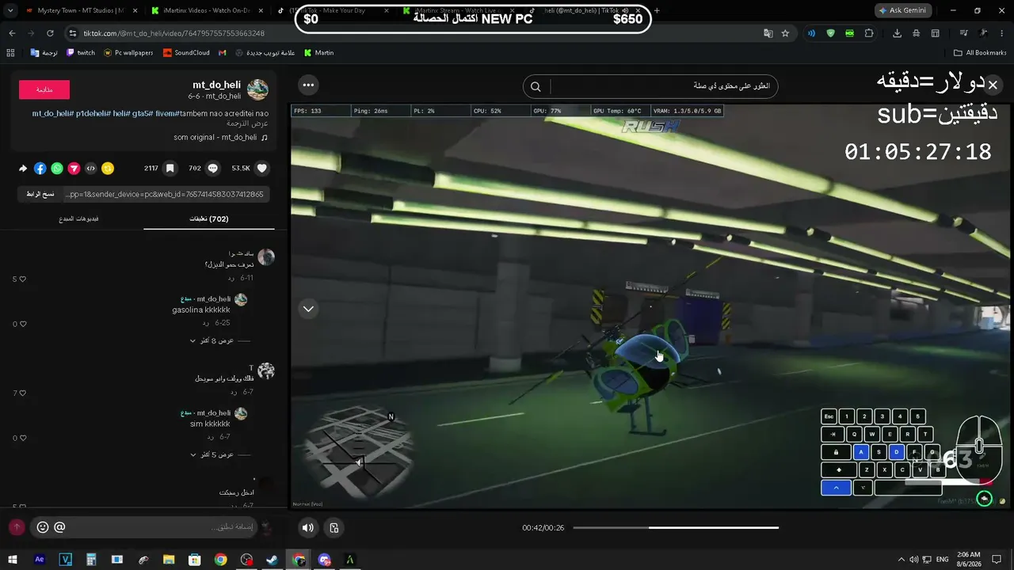
Task: Open the three-dot more options menu
Action: coord(308,85)
